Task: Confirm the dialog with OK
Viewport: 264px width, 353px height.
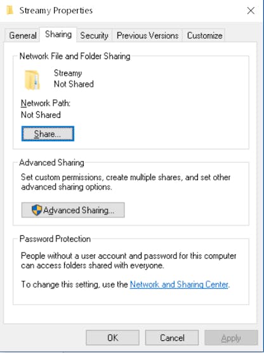Action: pos(112,338)
